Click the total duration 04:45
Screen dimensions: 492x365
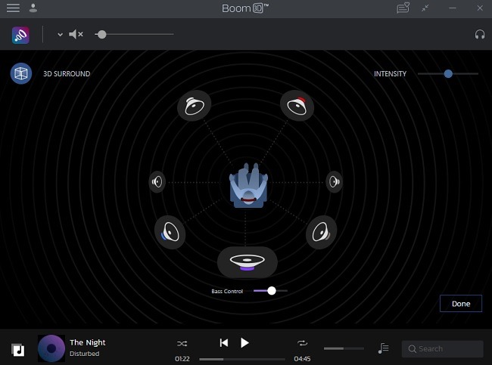click(x=302, y=359)
